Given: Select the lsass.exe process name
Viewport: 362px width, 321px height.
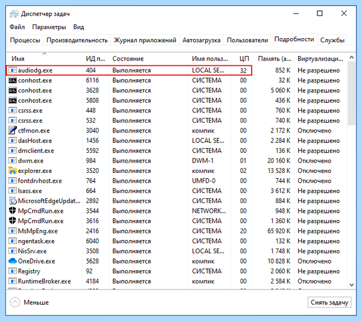Looking at the screenshot, I should click(x=30, y=191).
